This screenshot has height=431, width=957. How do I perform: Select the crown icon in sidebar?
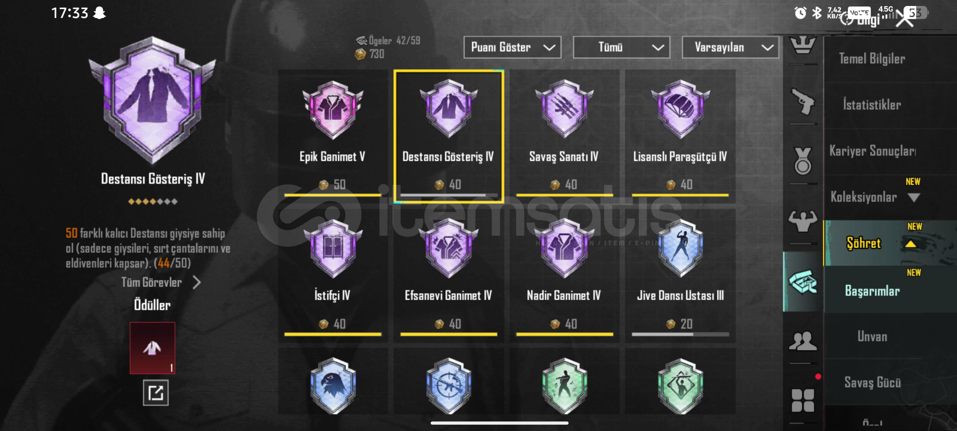803,45
